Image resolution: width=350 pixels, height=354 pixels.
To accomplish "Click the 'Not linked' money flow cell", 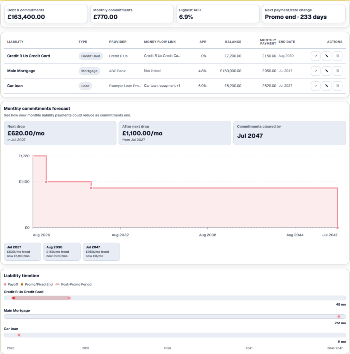I will coord(152,71).
